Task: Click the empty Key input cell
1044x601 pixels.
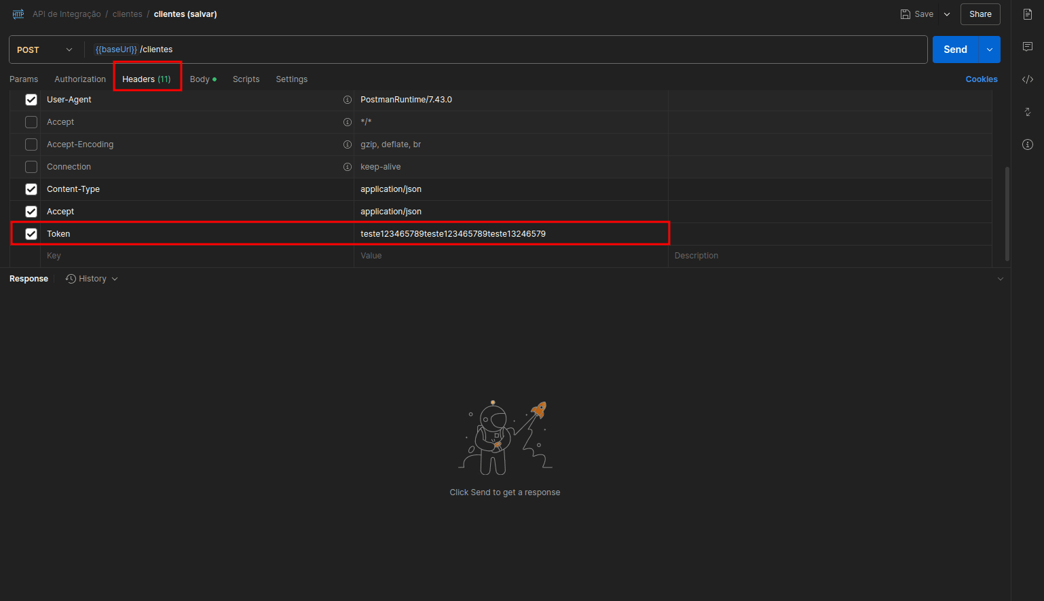Action: (197, 256)
